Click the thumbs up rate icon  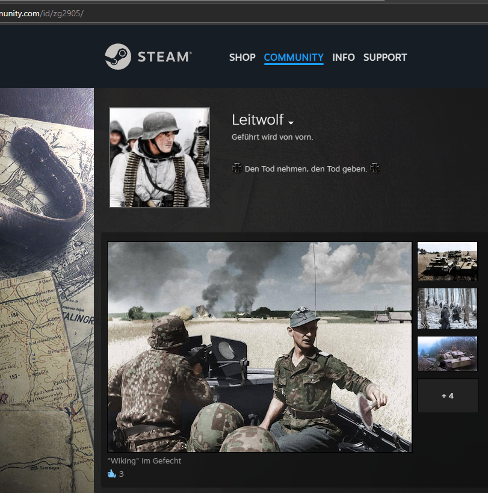pyautogui.click(x=111, y=474)
